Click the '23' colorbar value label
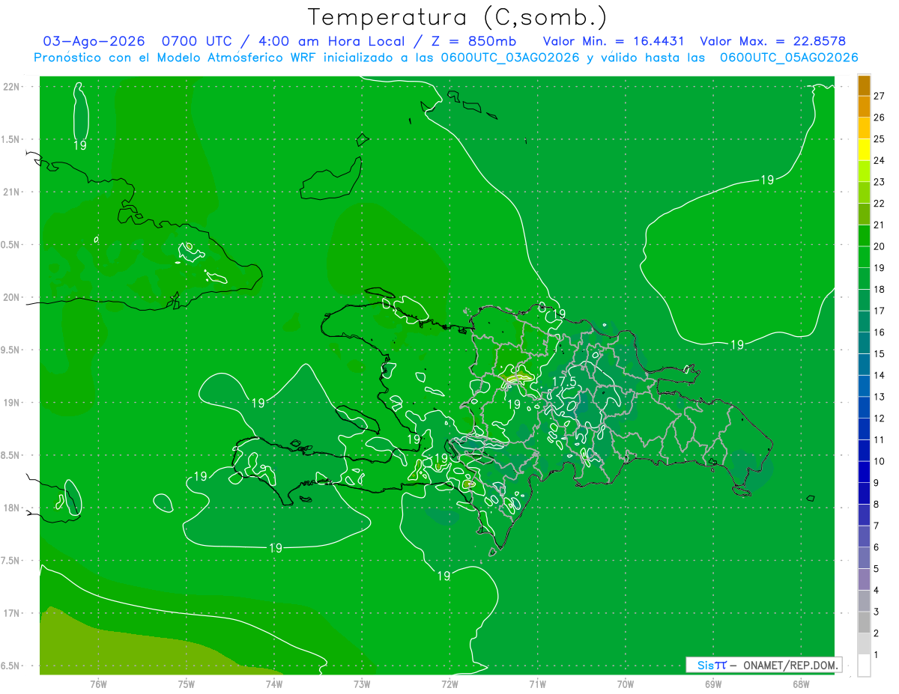Viewport: 899px width, 694px height. click(880, 181)
